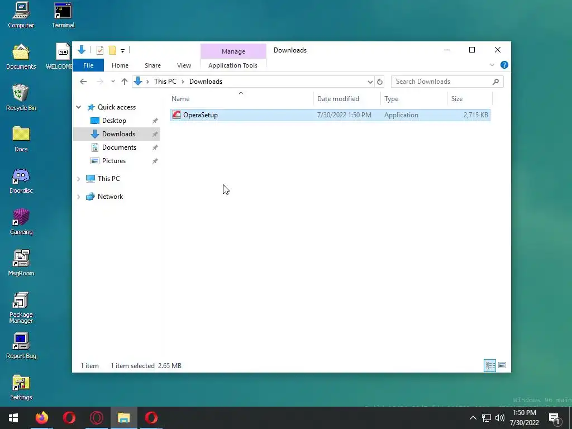Expand the Network tree node

(78, 197)
